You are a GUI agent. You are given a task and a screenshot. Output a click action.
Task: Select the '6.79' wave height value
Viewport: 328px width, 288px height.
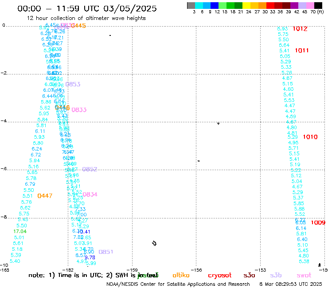pos(30,184)
